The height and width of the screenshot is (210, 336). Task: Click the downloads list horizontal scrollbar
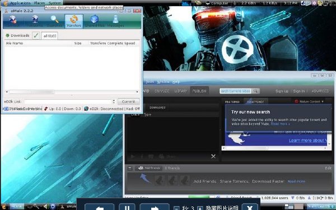tap(72, 92)
